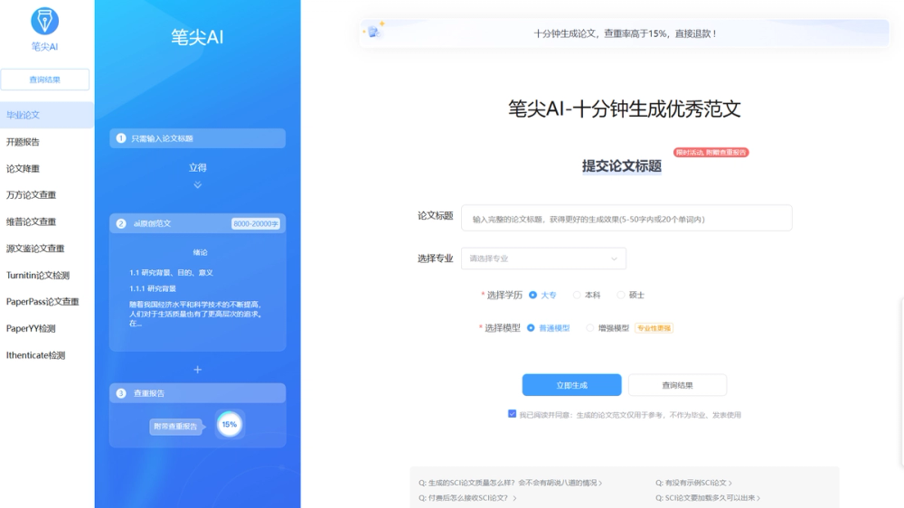
Task: Click the 专业性更强 tag
Action: click(x=654, y=328)
